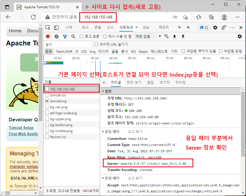Viewport: 246px width, 196px height.
Task: Open the 제한 없음 throttling dropdown
Action: (x=148, y=36)
